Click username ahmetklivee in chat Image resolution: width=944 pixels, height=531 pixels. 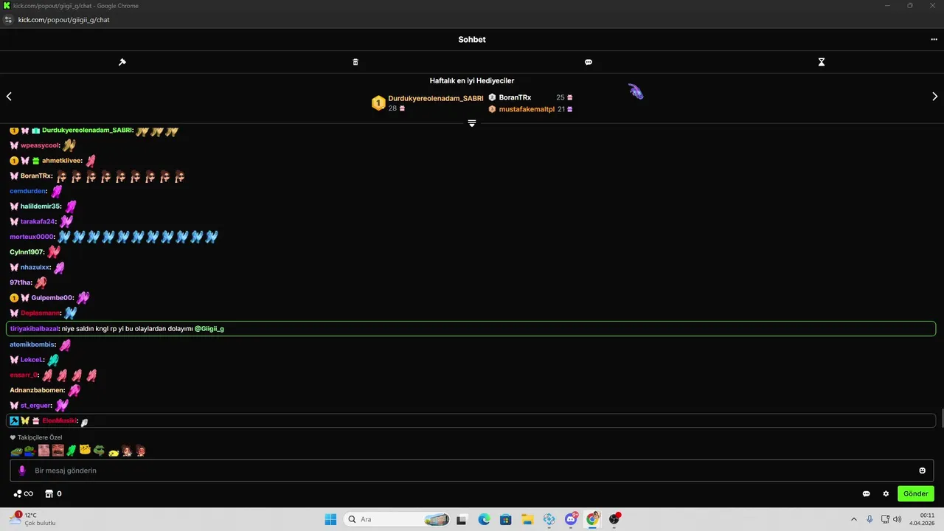[x=62, y=161]
